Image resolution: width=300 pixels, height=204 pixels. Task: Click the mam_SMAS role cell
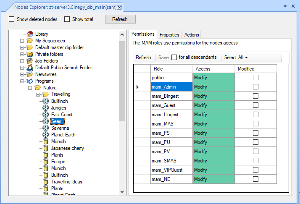[x=171, y=161]
